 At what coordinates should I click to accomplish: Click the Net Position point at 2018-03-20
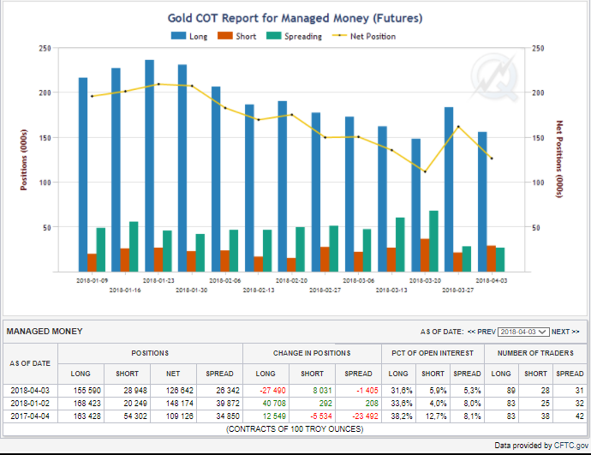[x=425, y=172]
